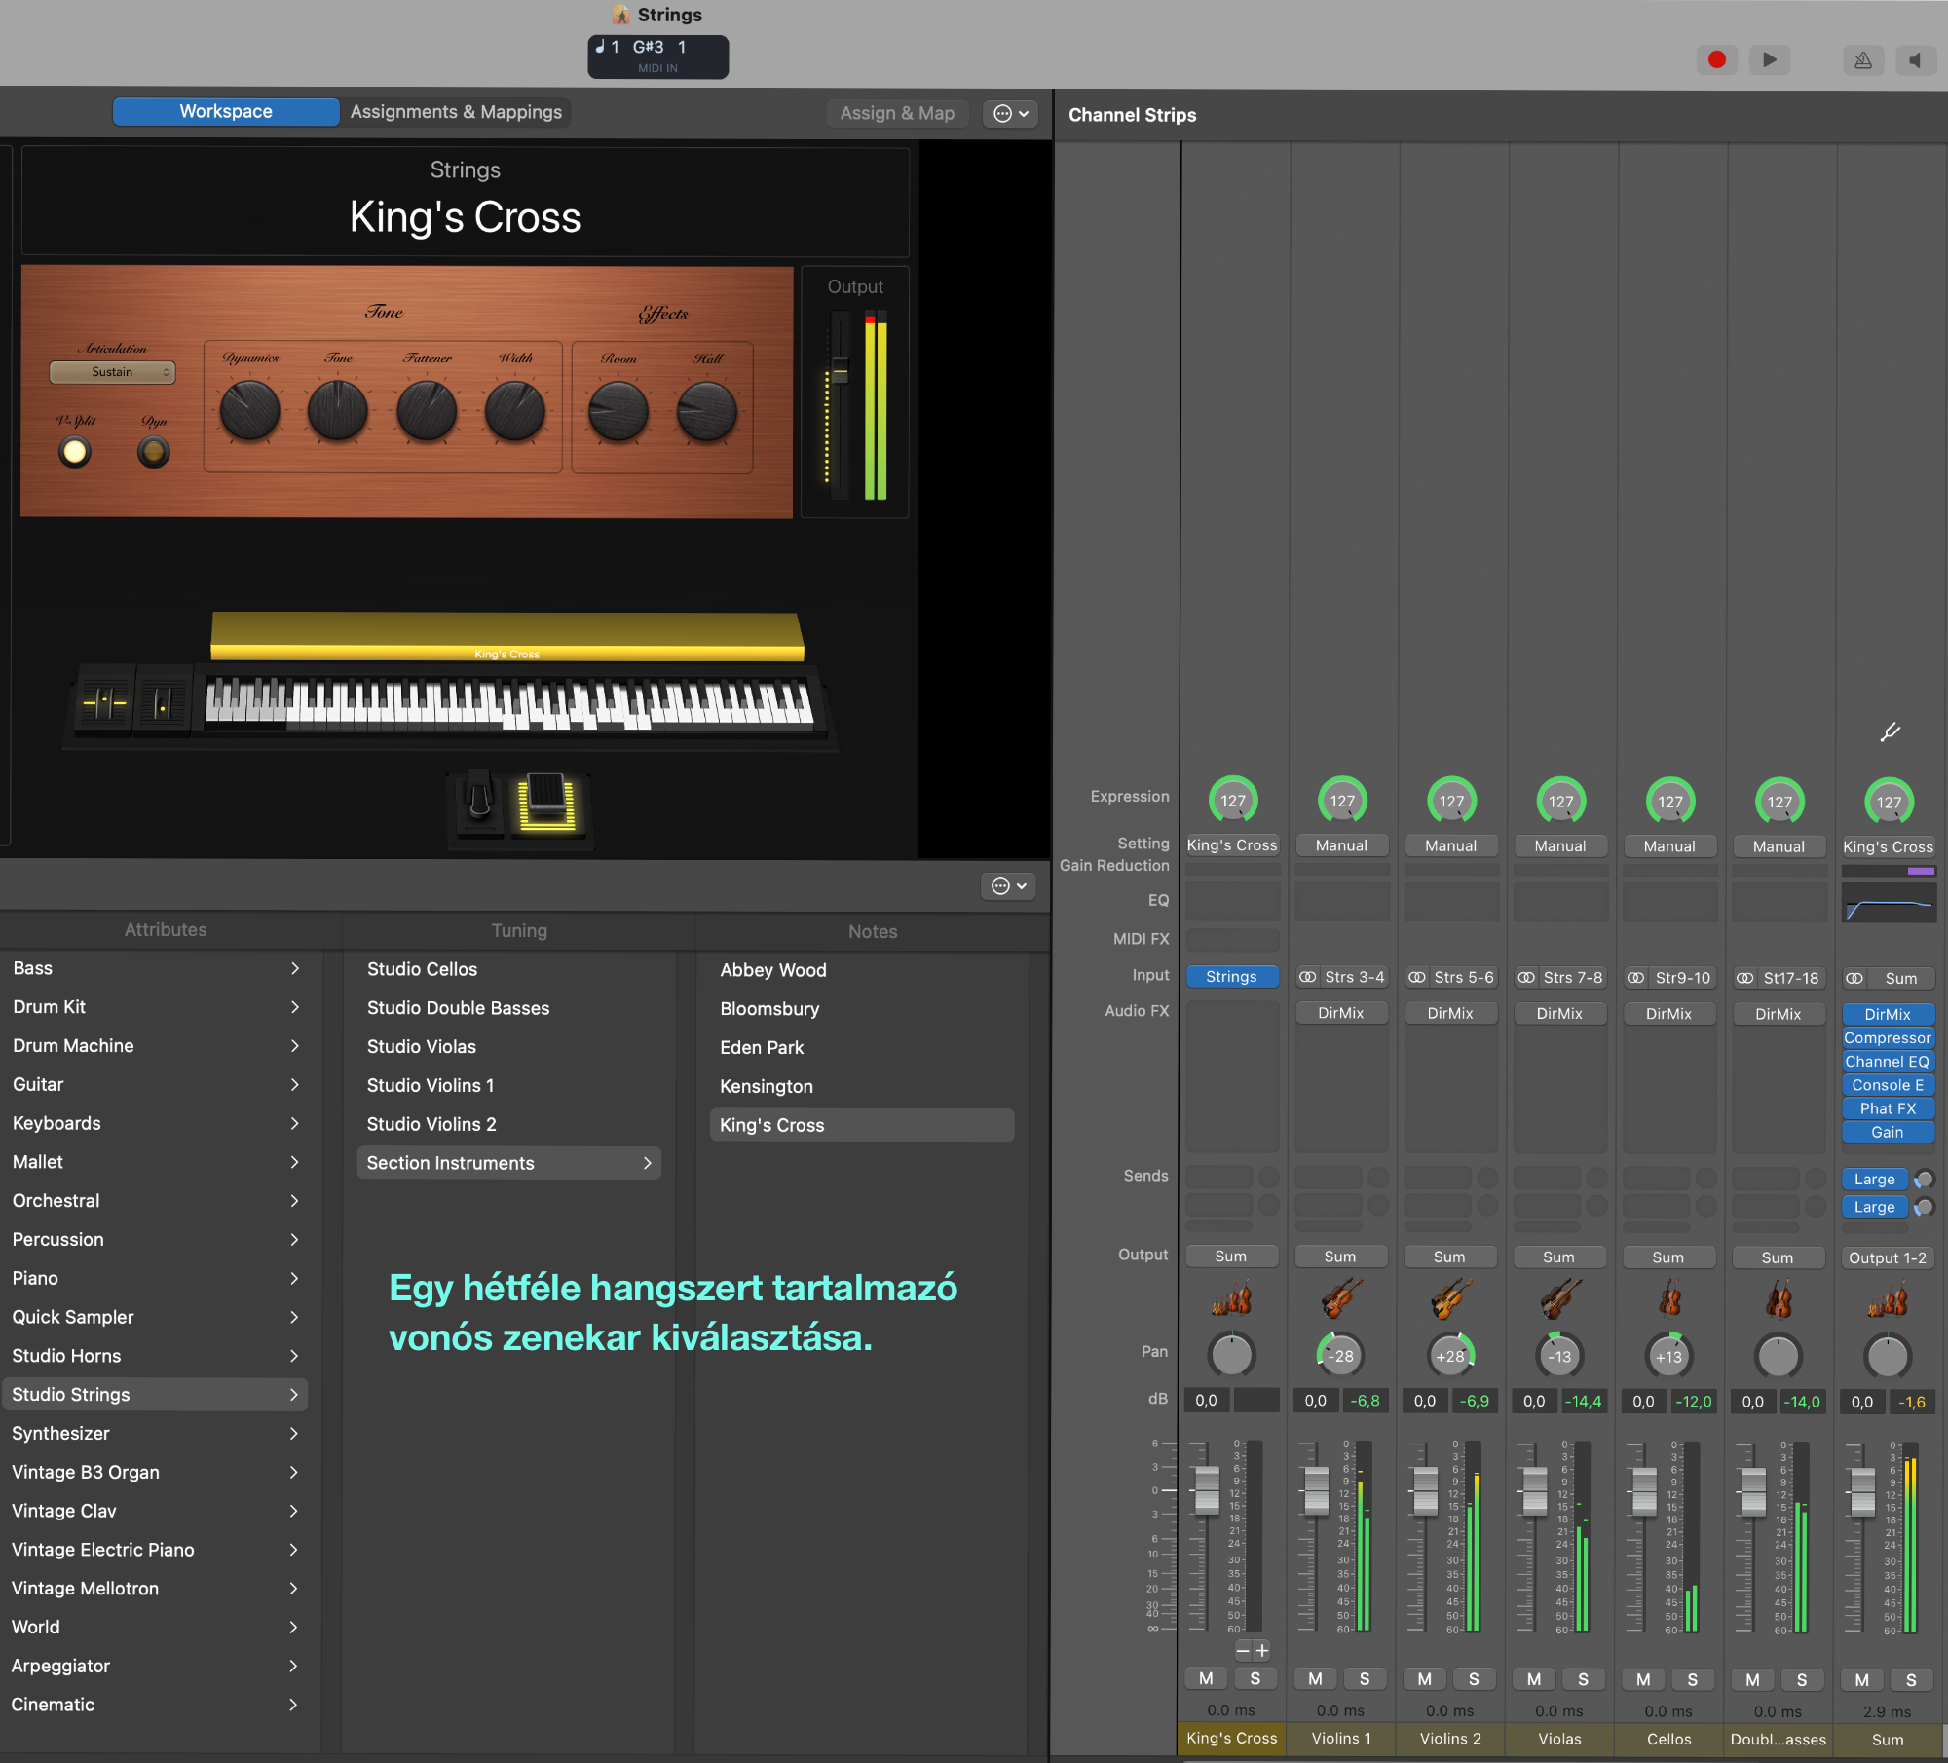The height and width of the screenshot is (1763, 1948).
Task: Click the Sum channel strip instrument icon
Action: click(x=1888, y=1299)
